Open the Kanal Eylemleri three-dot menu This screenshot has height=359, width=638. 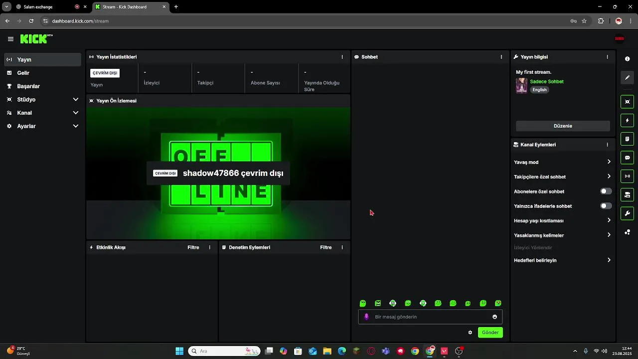pyautogui.click(x=607, y=145)
